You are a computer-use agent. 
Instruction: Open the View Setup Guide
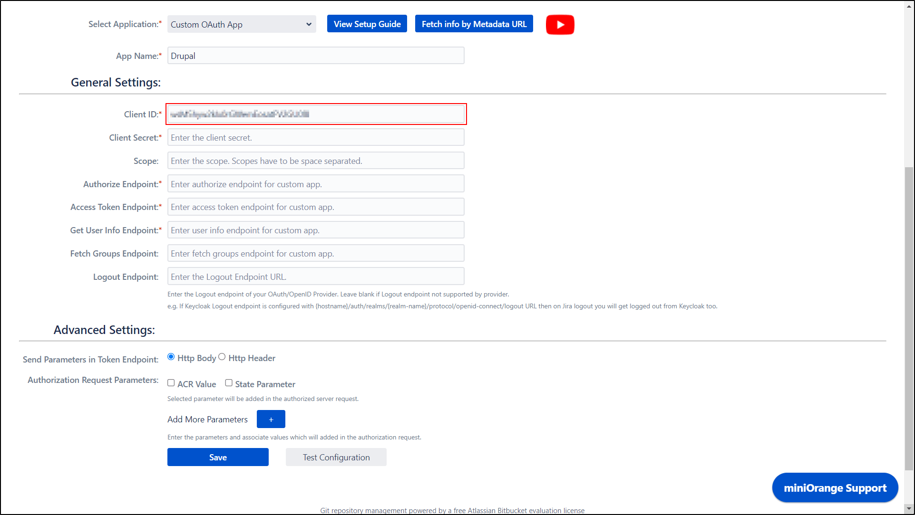point(367,23)
